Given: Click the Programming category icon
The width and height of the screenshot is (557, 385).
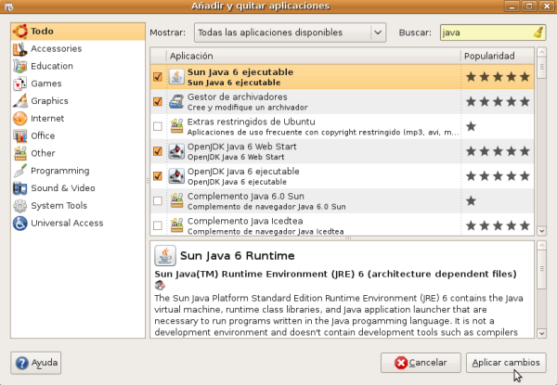Looking at the screenshot, I should pyautogui.click(x=19, y=171).
